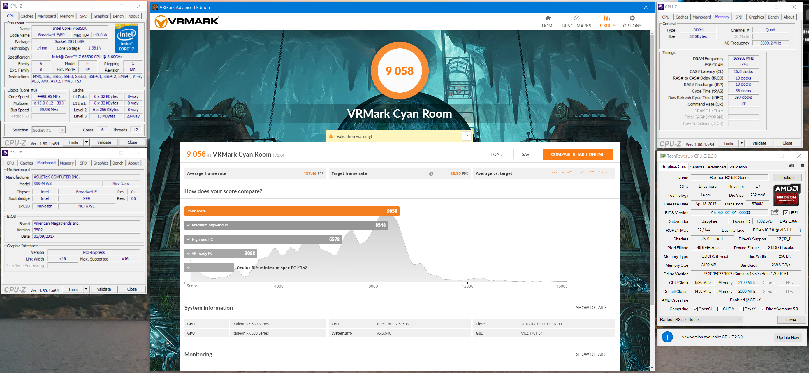809x373 pixels.
Task: Toggle DirectCompute 5.0 checkbox in GPU-Z
Action: [x=763, y=309]
